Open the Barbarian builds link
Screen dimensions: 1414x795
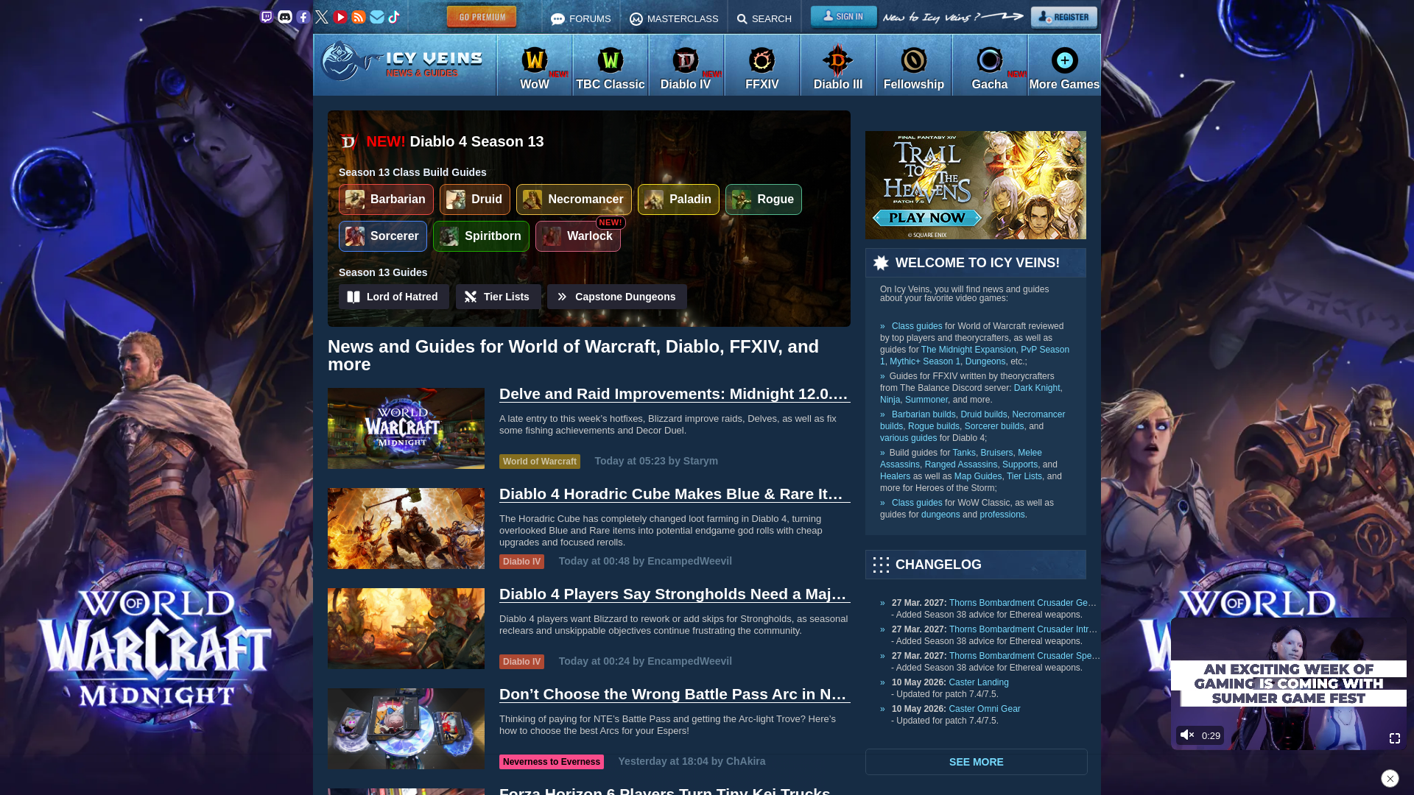tap(924, 414)
